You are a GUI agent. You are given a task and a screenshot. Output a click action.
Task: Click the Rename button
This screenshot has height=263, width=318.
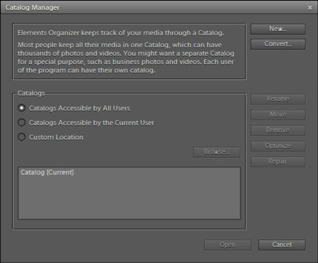coord(278,99)
